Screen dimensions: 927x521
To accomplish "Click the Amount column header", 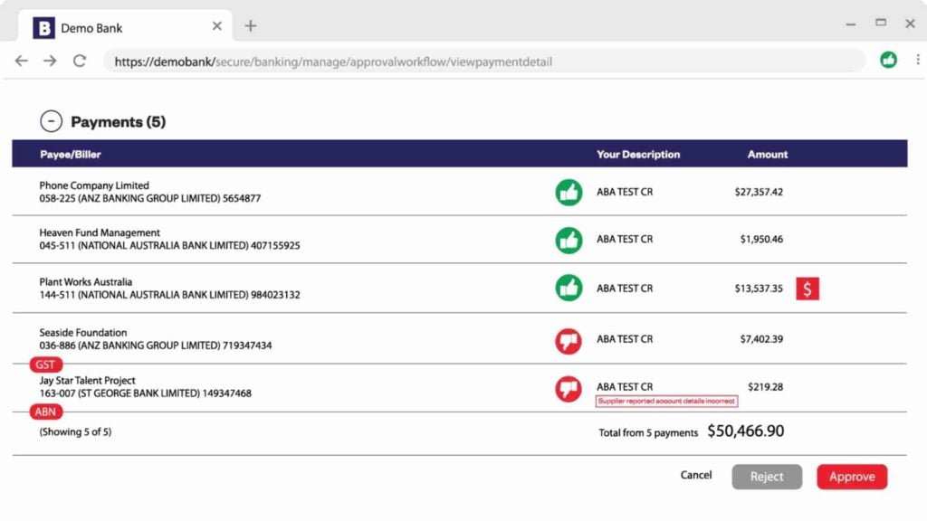I will (x=768, y=154).
